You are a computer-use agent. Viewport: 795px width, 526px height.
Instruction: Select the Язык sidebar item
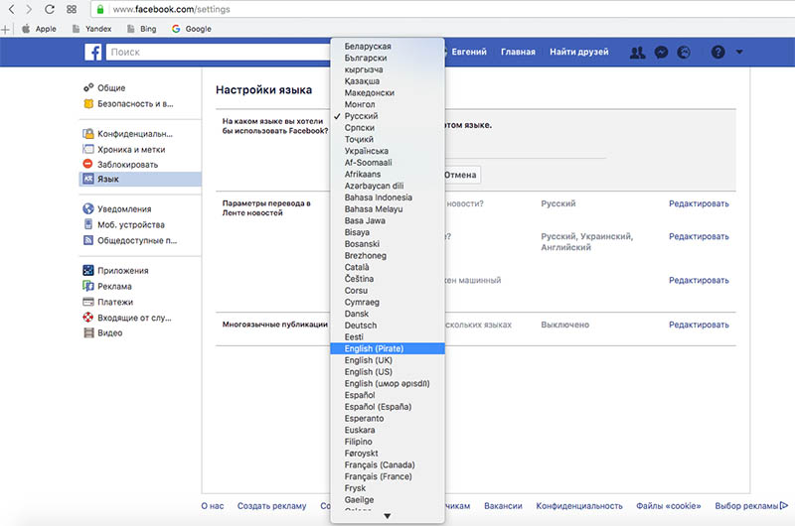140,179
